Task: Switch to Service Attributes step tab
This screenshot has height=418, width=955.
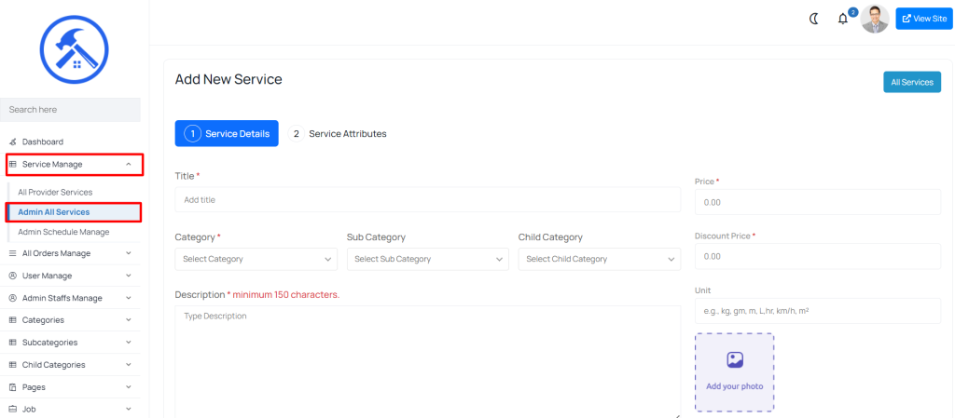Action: tap(337, 134)
